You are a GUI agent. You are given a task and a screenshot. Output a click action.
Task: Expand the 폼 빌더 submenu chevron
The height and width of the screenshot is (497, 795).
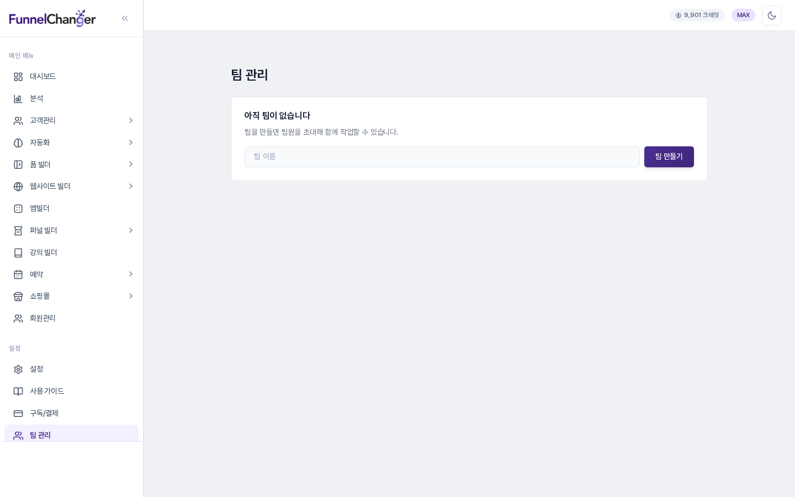coord(131,164)
